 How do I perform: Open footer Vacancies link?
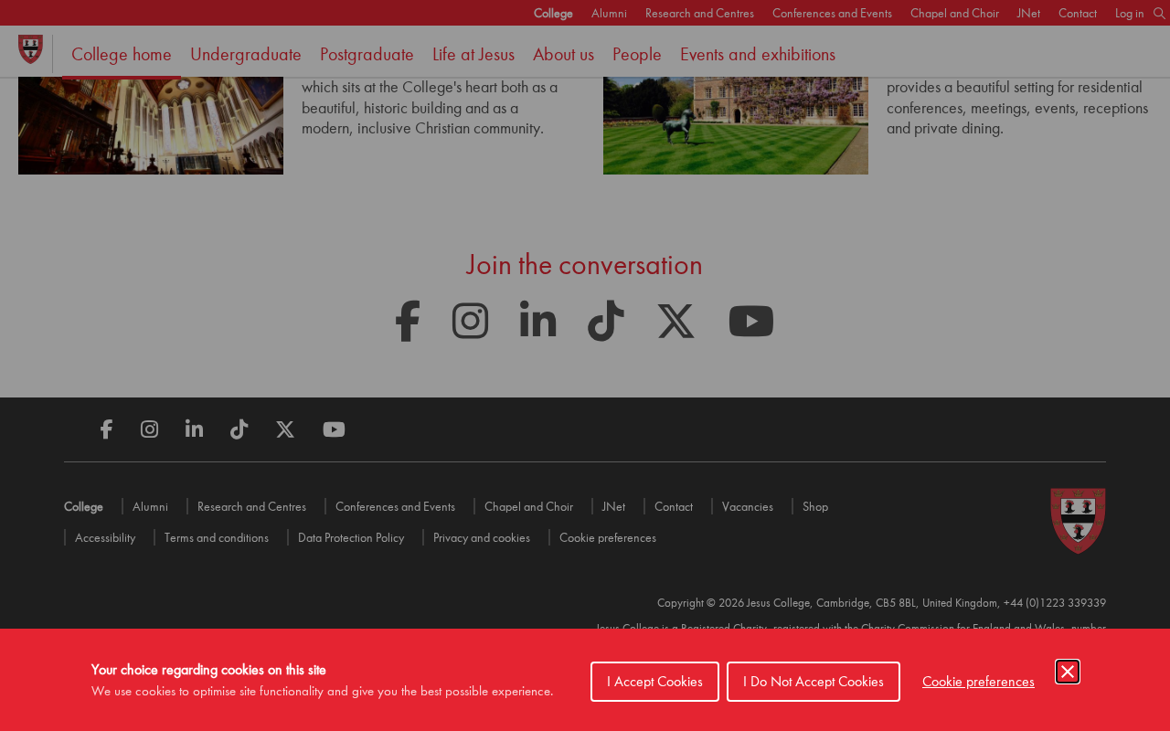(x=748, y=506)
